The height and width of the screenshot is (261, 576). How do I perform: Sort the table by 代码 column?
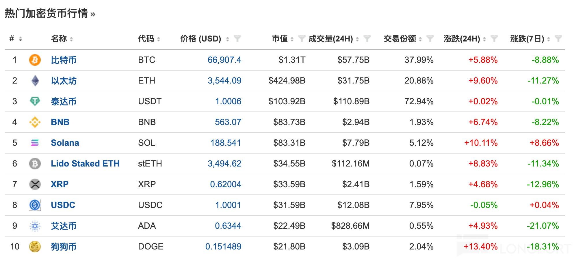point(159,39)
